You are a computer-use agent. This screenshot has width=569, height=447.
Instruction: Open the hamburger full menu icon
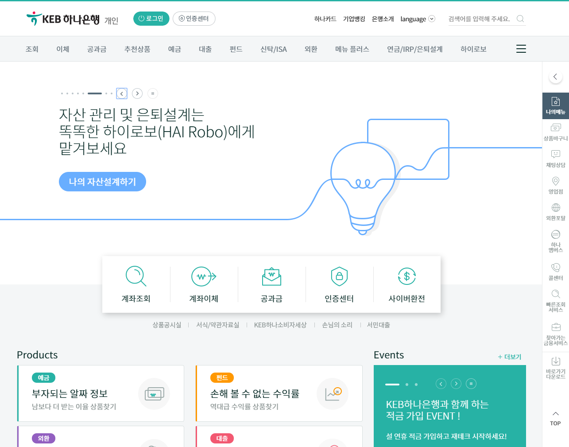pos(521,49)
